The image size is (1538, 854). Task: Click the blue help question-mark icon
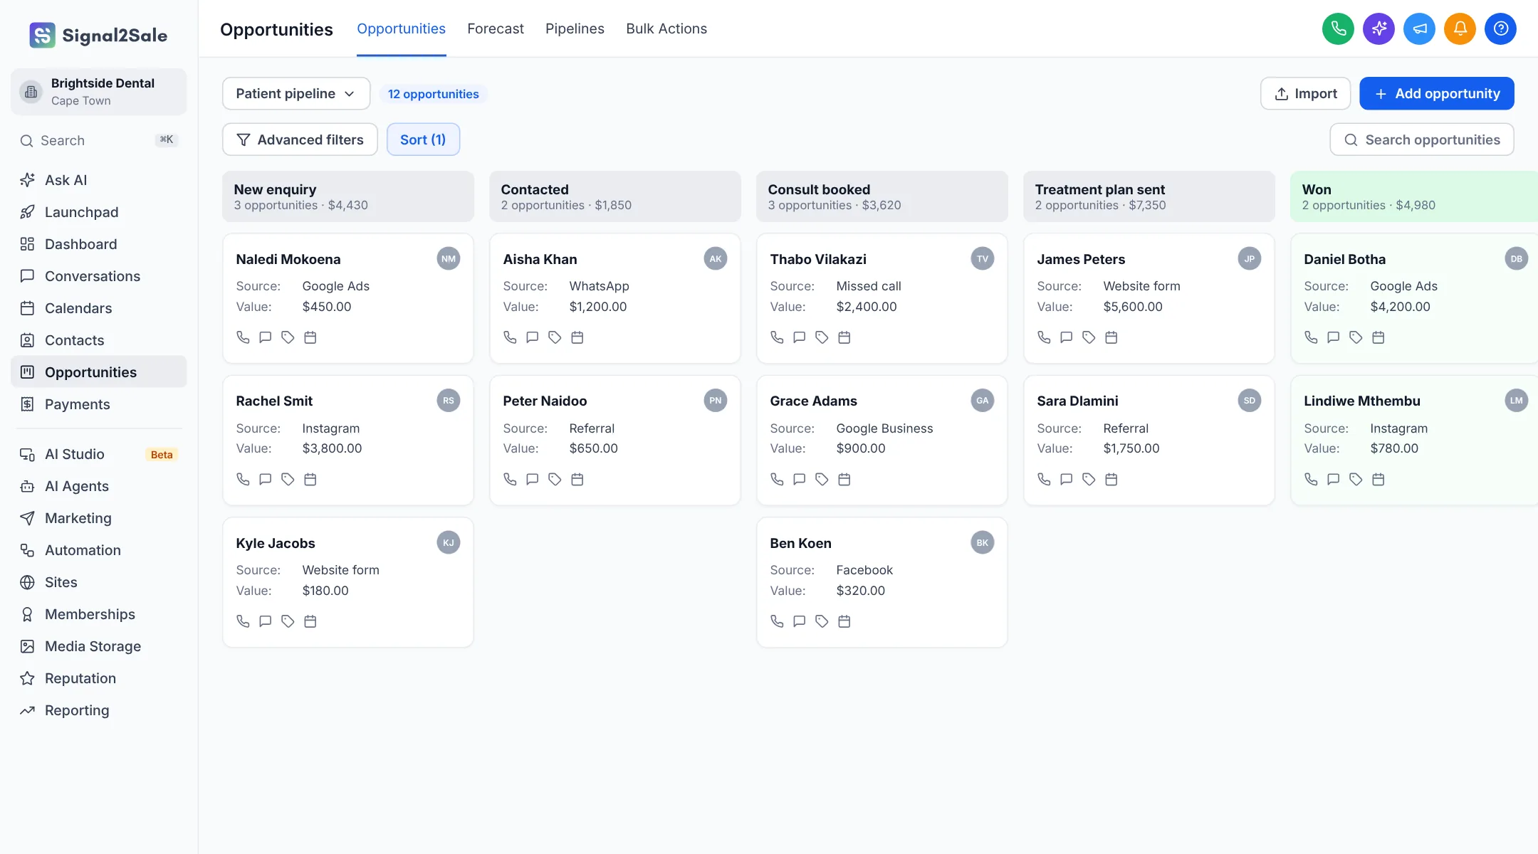pos(1500,28)
